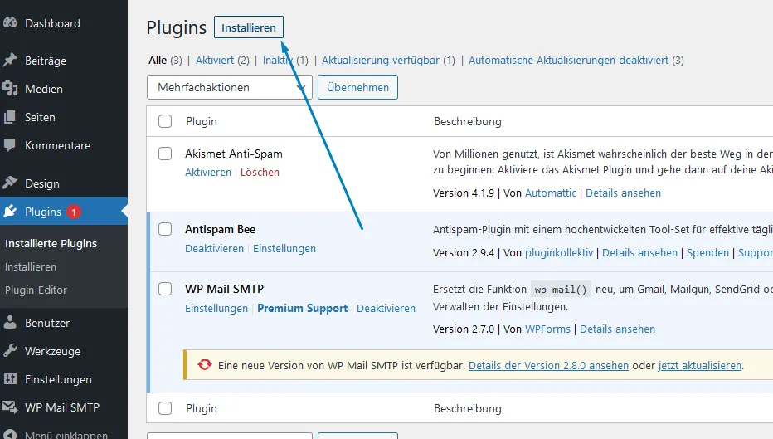Click the Medien media icon

[x=10, y=88]
